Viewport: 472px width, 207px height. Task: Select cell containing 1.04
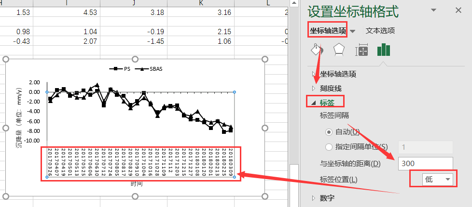click(x=67, y=32)
